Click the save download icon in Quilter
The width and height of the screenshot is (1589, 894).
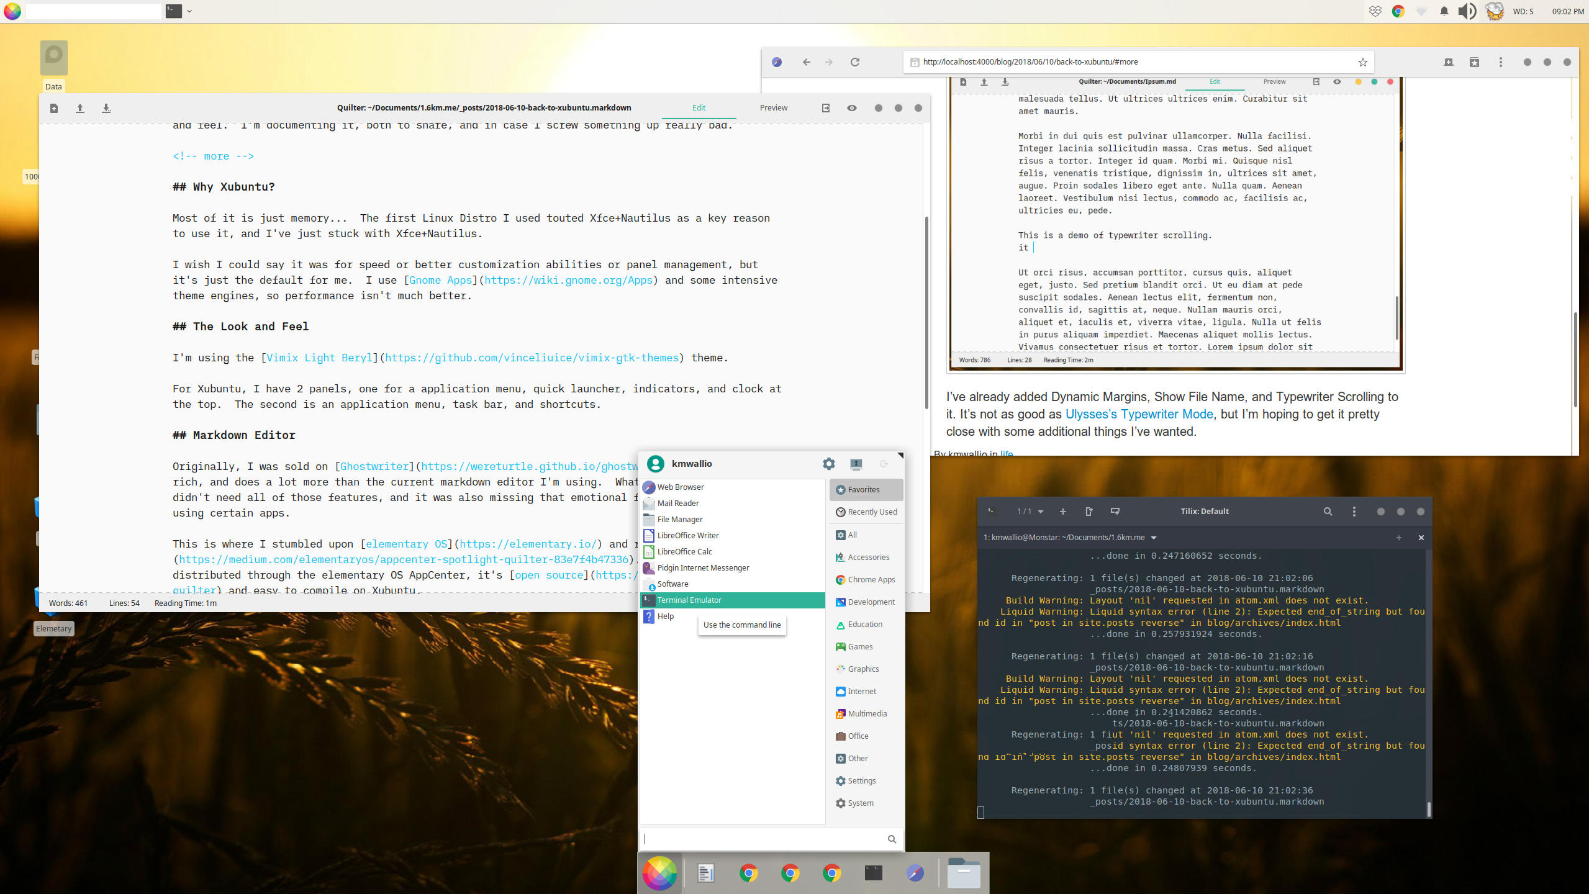coord(106,108)
